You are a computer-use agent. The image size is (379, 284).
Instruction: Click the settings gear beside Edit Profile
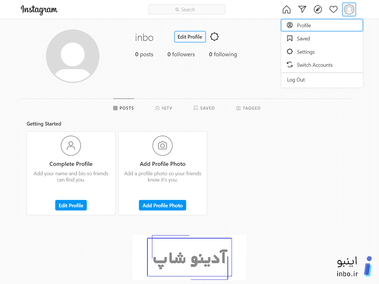[x=214, y=37]
